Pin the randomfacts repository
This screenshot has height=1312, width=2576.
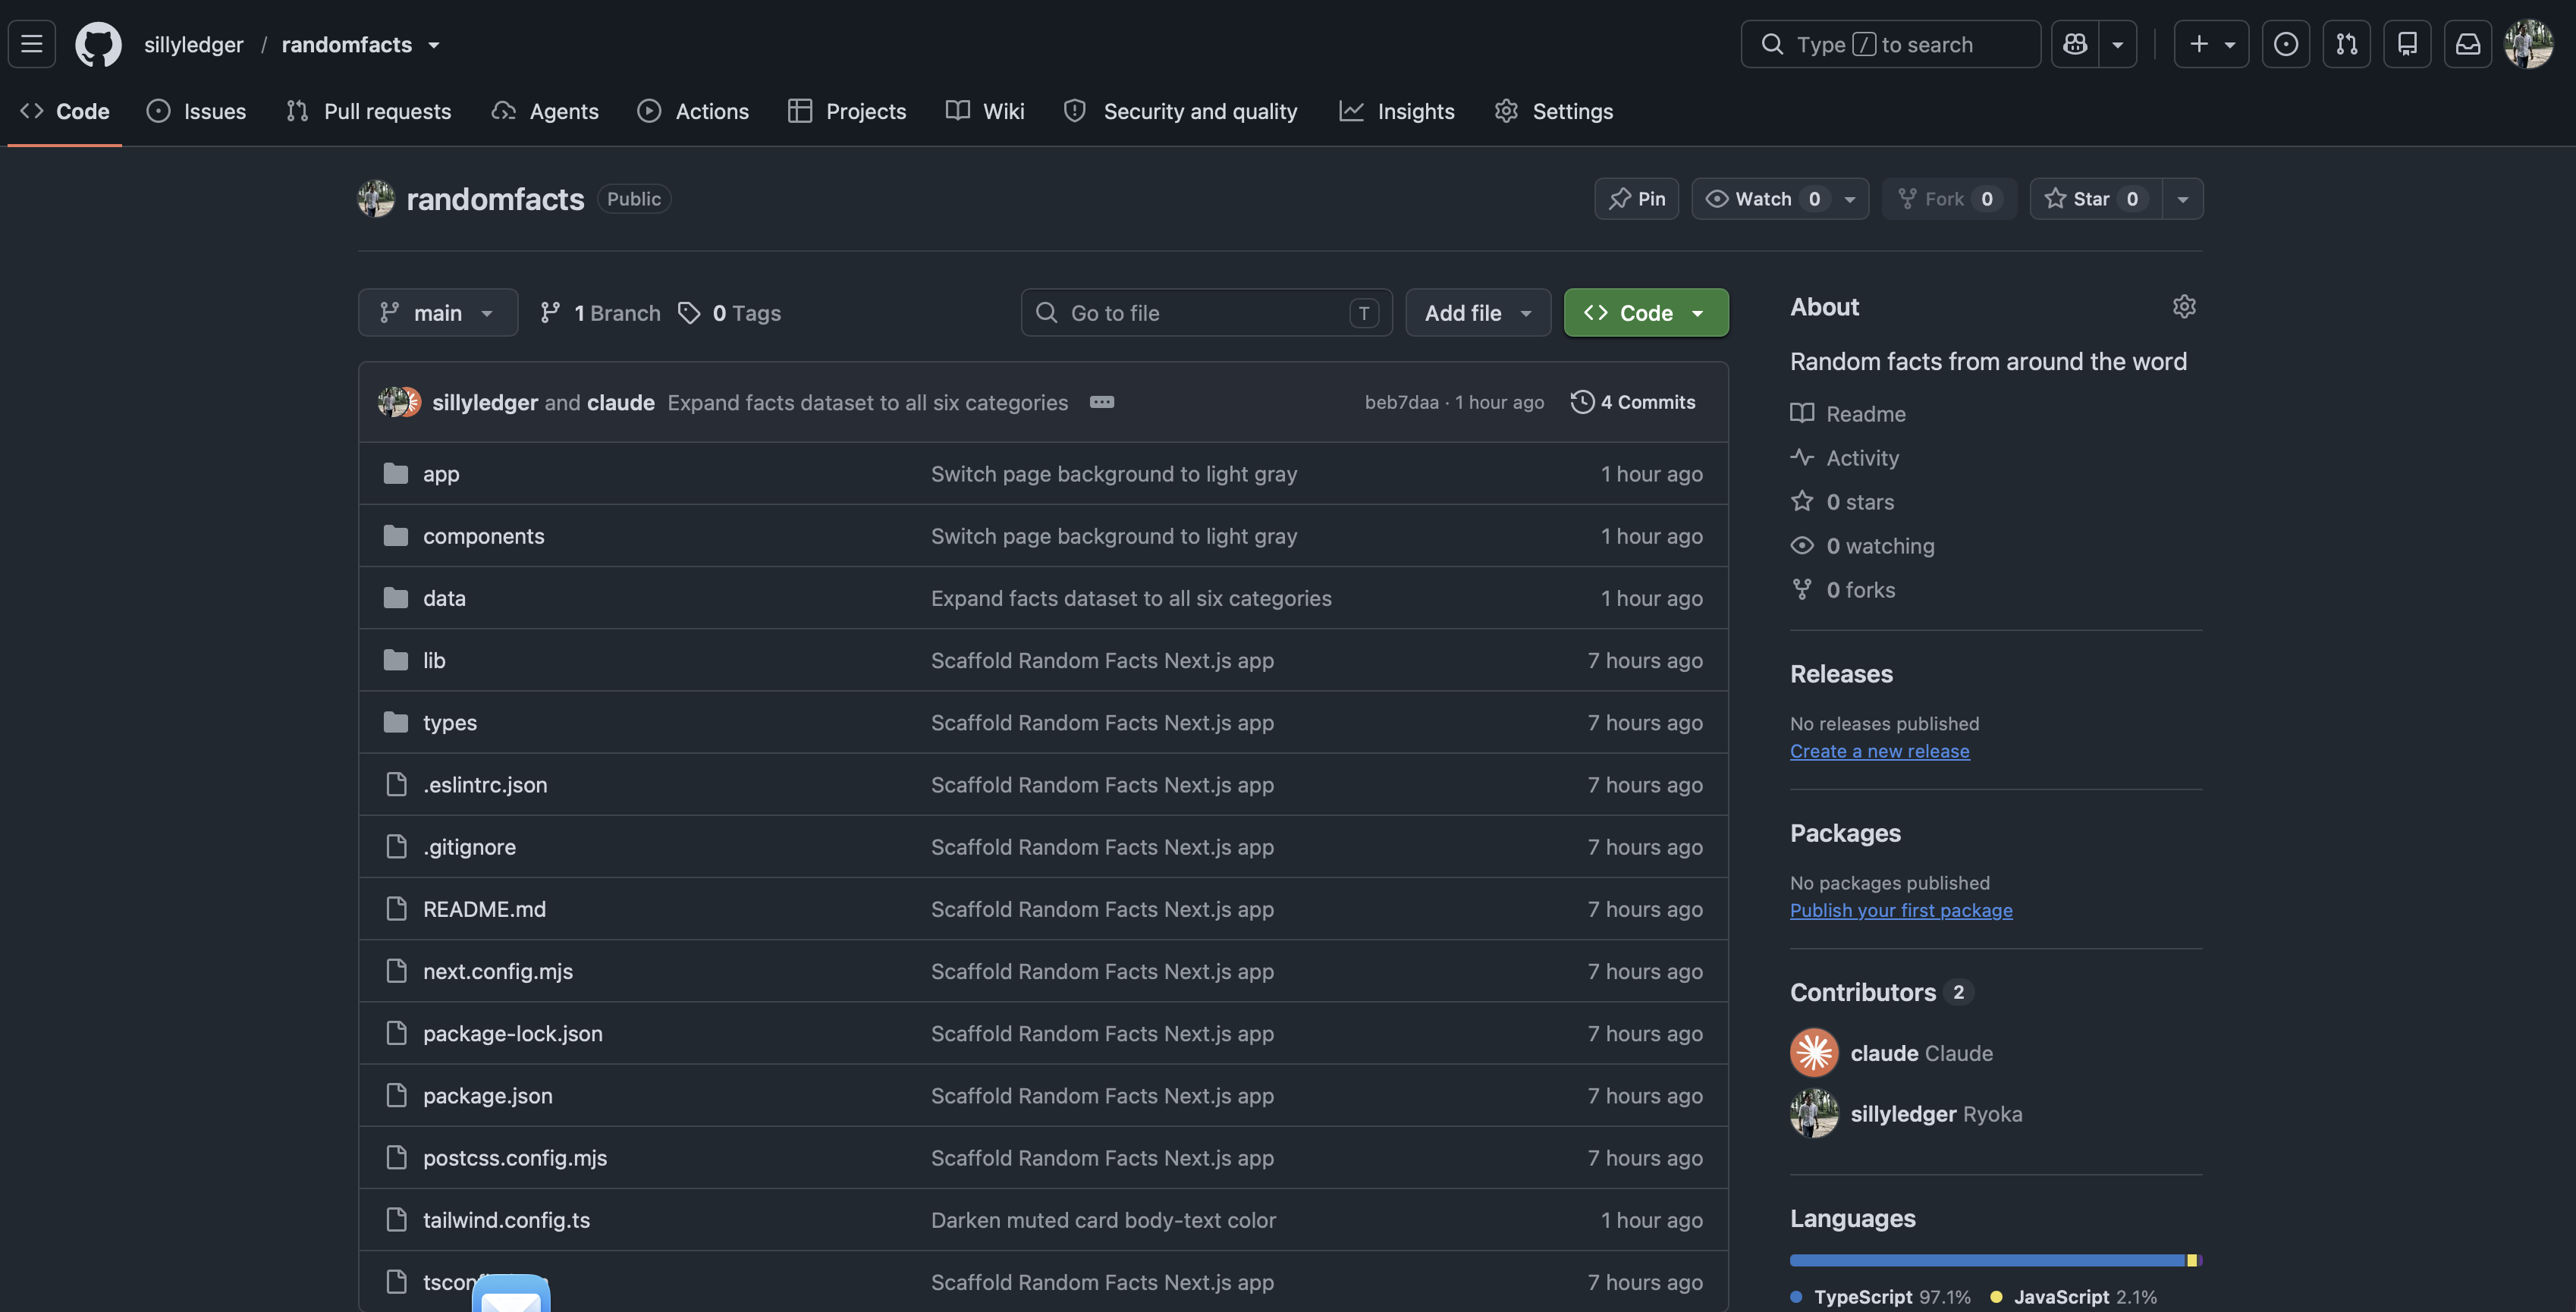pyautogui.click(x=1636, y=199)
